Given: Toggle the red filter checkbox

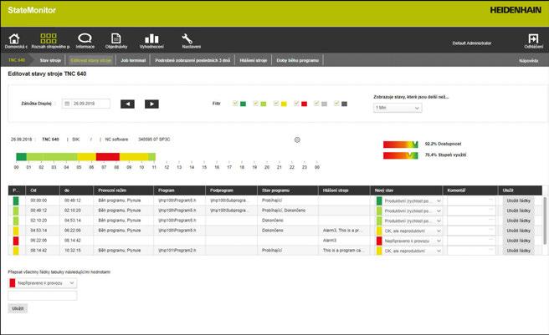Looking at the screenshot, I should (296, 103).
